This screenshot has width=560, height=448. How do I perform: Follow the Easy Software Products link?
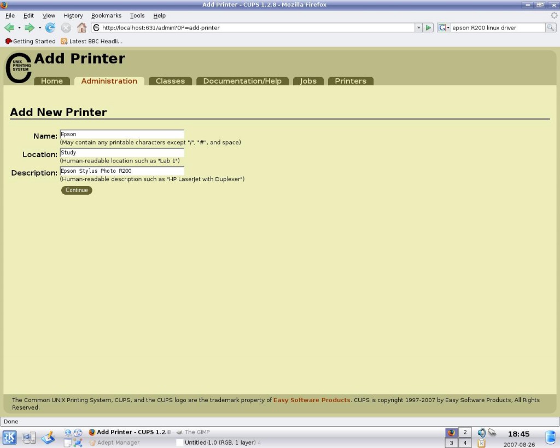pyautogui.click(x=312, y=400)
